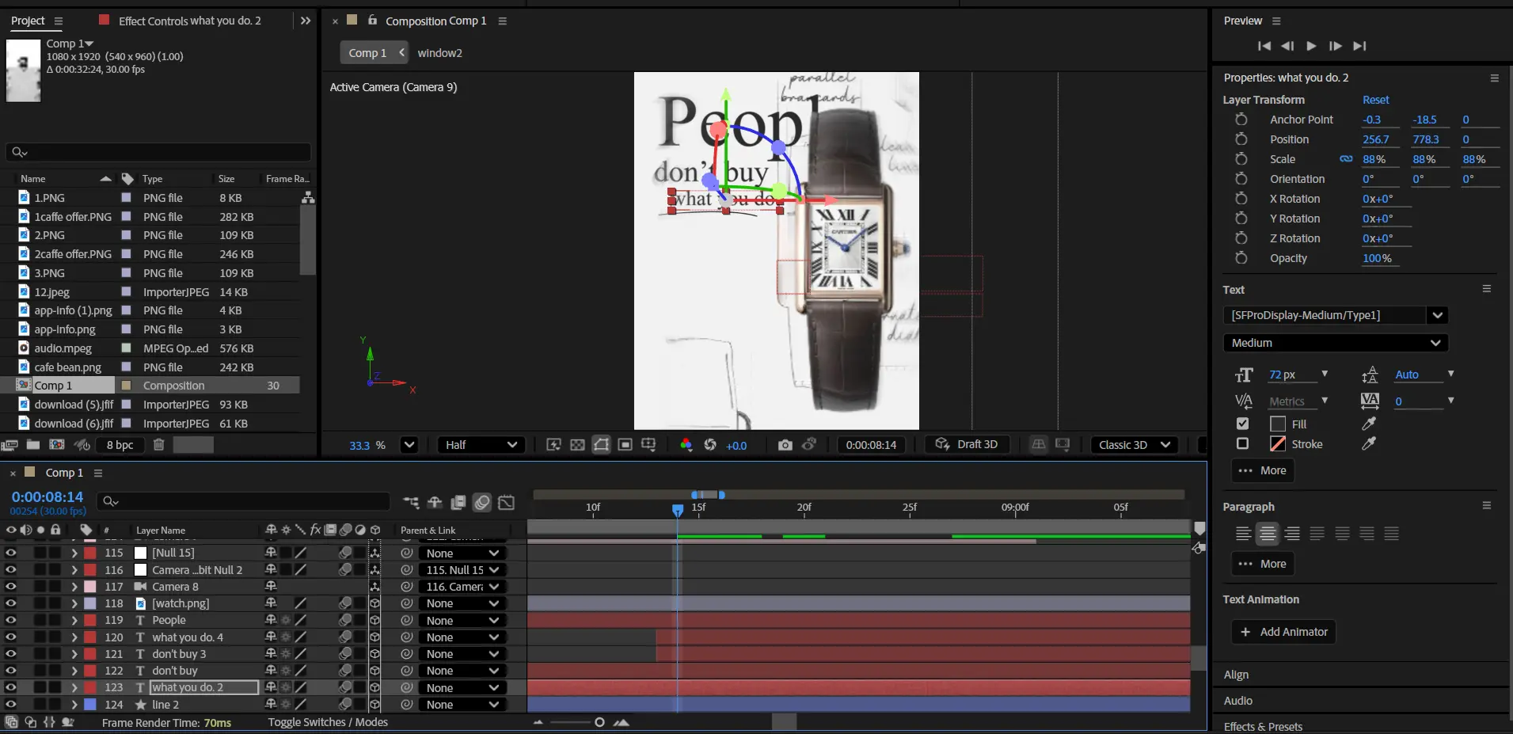The width and height of the screenshot is (1513, 734).
Task: Uncheck the Fill checkbox
Action: (x=1242, y=424)
